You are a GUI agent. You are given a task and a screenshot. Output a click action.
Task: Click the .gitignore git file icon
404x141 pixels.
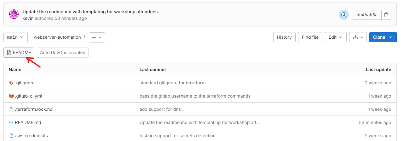(x=11, y=83)
